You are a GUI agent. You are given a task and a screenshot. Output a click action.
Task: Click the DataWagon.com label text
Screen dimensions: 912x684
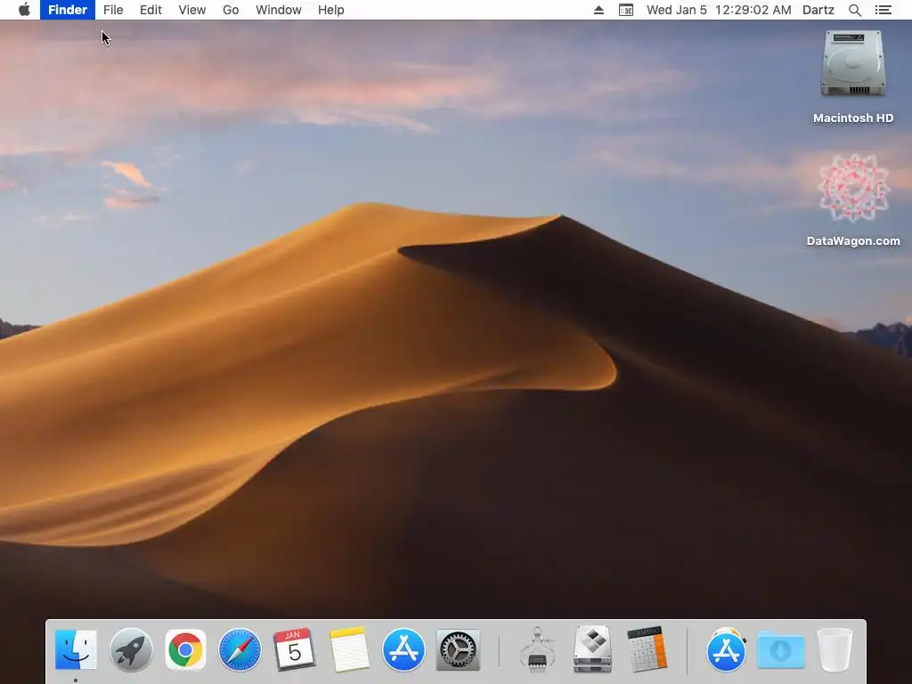[x=853, y=240]
